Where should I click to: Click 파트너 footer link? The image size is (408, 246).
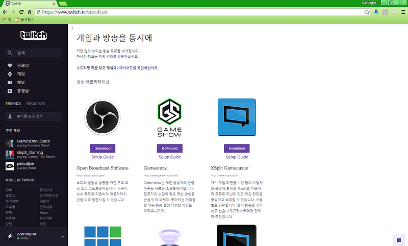click(x=10, y=218)
